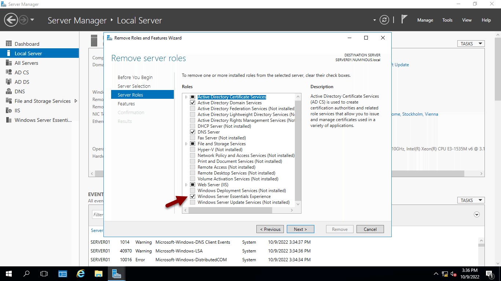Click the Next button
The image size is (501, 281).
[x=300, y=229]
